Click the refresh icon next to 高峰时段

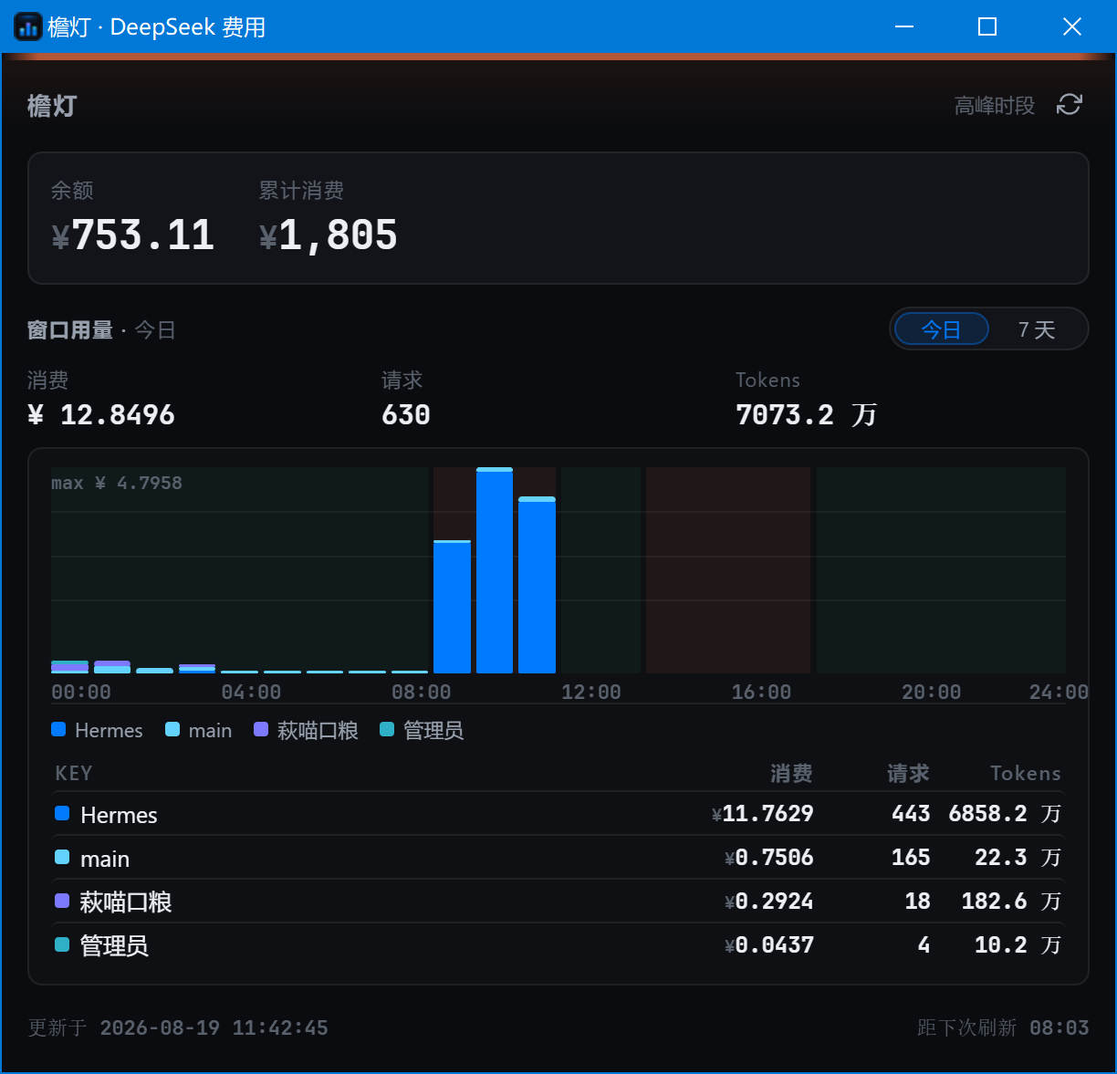pyautogui.click(x=1069, y=105)
